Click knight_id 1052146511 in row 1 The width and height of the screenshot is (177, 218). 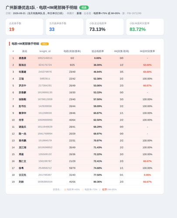(x=45, y=58)
